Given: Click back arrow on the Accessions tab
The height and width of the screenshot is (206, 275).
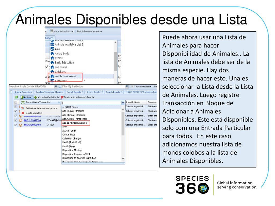Looking at the screenshot, I should (15, 92).
